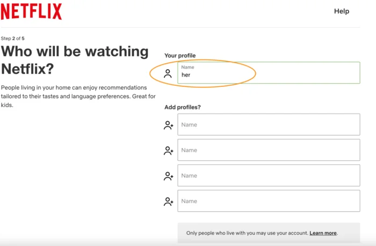376x246 pixels.
Task: Click the small "Name" label above "her"
Action: point(187,68)
